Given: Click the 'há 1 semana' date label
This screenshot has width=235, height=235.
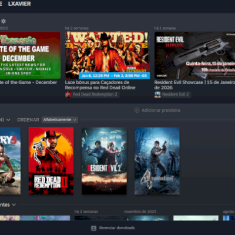Looking at the screenshot, I should [x=165, y=28].
